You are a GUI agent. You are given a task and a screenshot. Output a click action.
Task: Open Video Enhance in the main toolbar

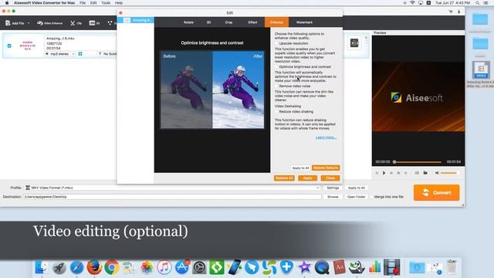click(x=49, y=23)
